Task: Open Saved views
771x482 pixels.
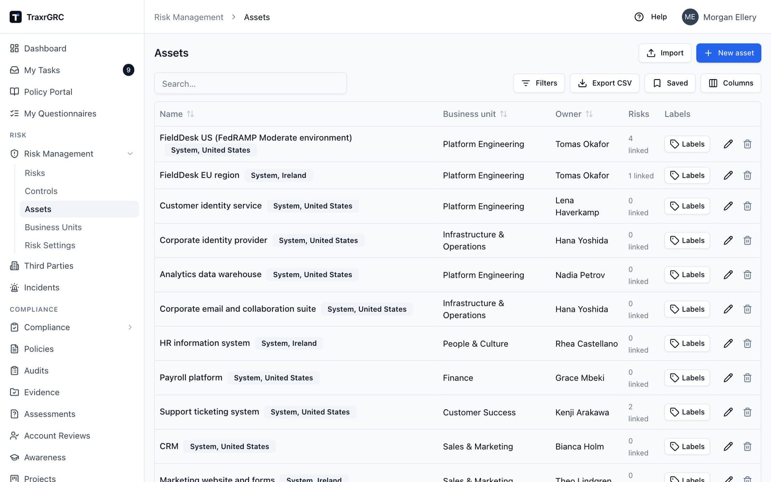Action: pos(670,83)
